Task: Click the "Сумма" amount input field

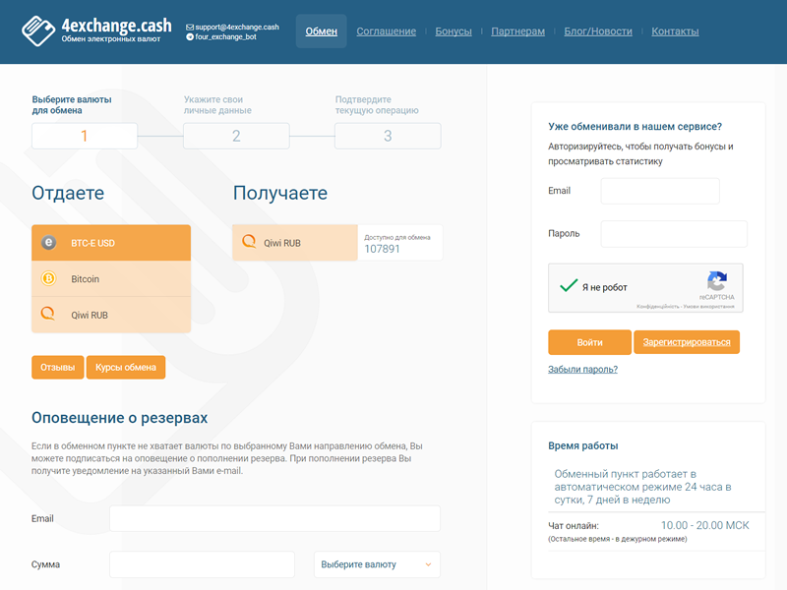Action: point(202,564)
